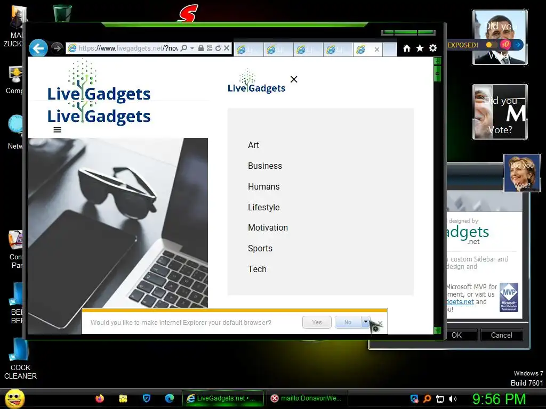Open network status tray icon
Image resolution: width=546 pixels, height=409 pixels.
440,399
